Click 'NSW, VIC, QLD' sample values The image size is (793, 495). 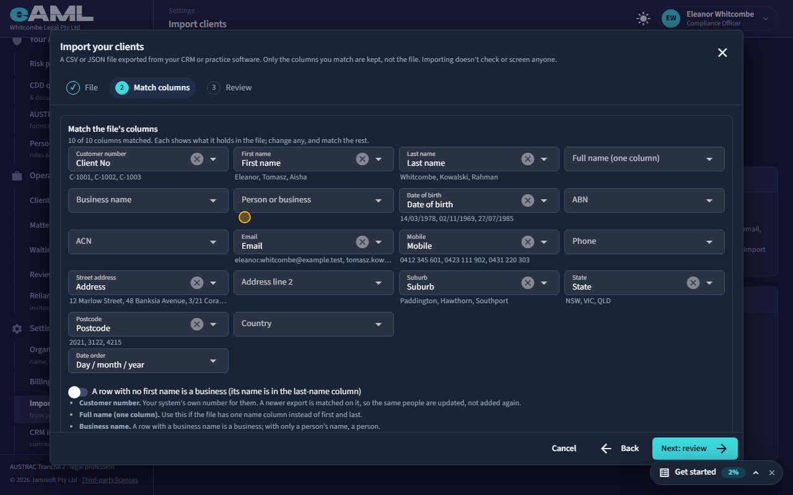click(x=588, y=301)
